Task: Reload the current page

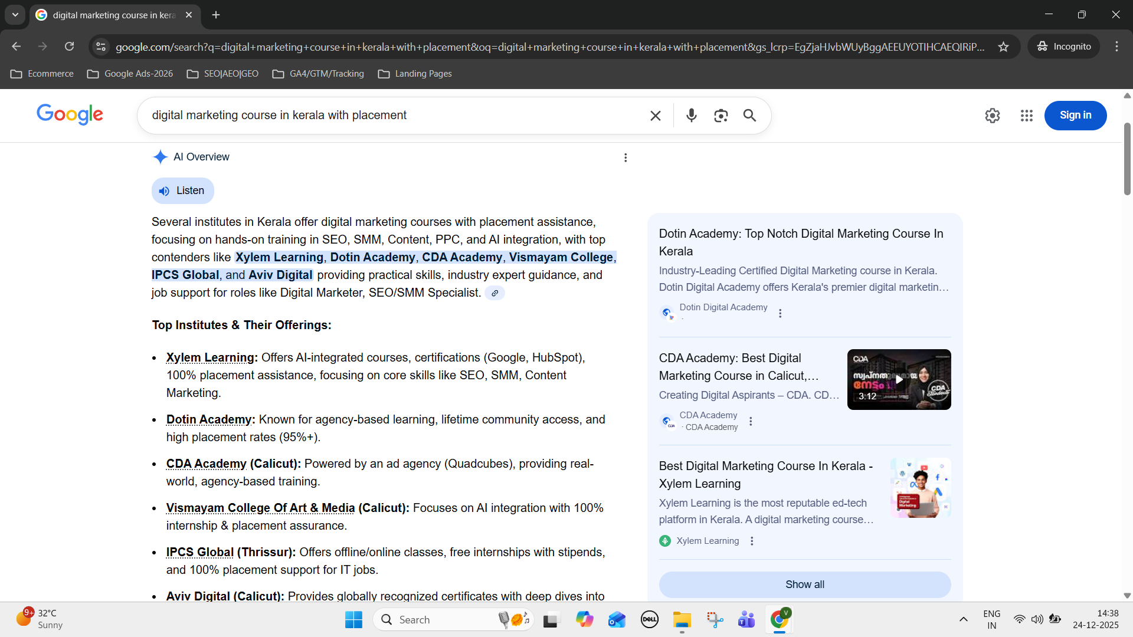Action: click(x=70, y=47)
